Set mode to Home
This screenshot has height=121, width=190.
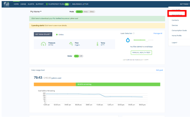coord(79,12)
